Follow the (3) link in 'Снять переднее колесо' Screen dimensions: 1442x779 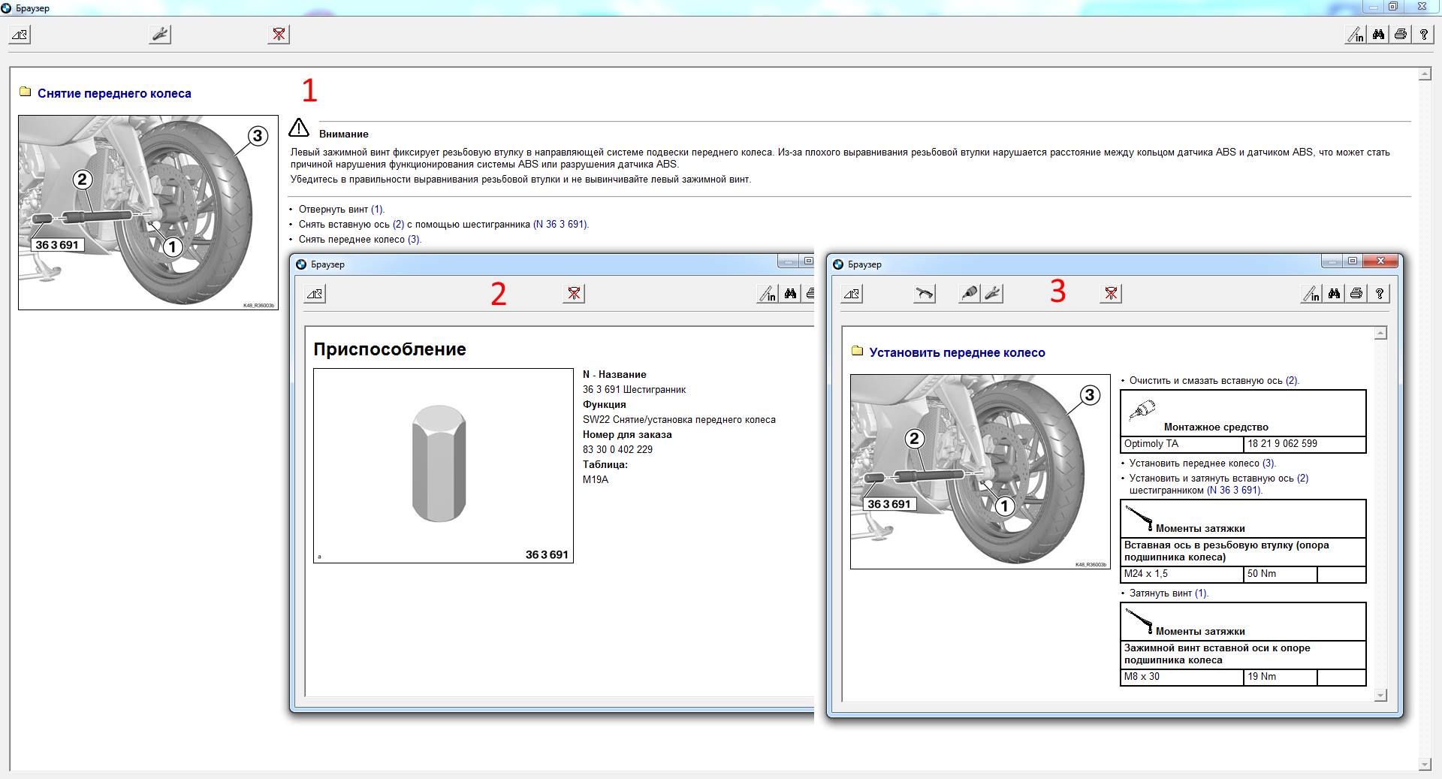point(414,240)
